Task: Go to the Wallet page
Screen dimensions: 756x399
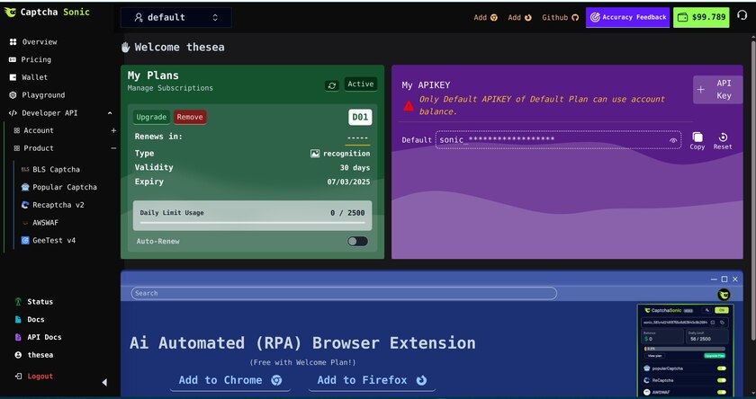Action: coord(34,77)
